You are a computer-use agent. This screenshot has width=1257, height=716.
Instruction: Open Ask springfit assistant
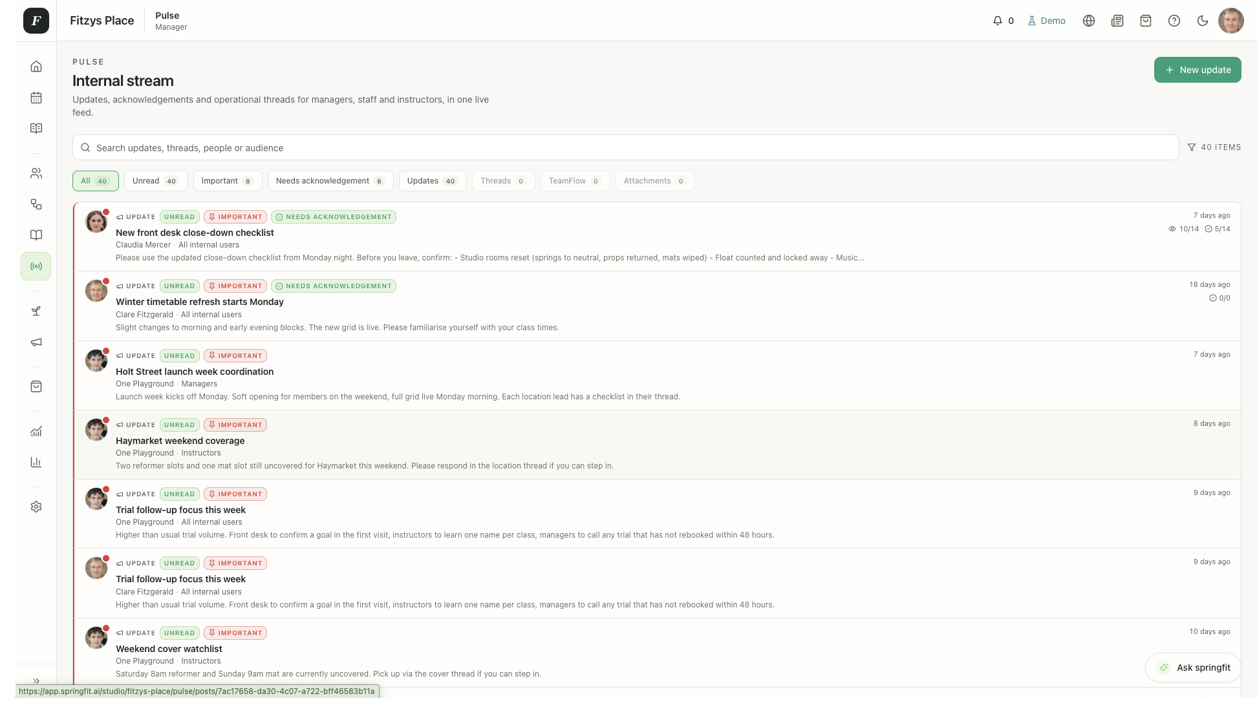point(1193,668)
